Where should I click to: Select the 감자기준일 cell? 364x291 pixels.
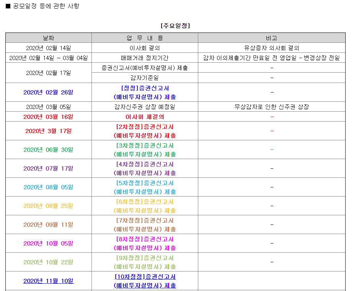click(x=145, y=78)
